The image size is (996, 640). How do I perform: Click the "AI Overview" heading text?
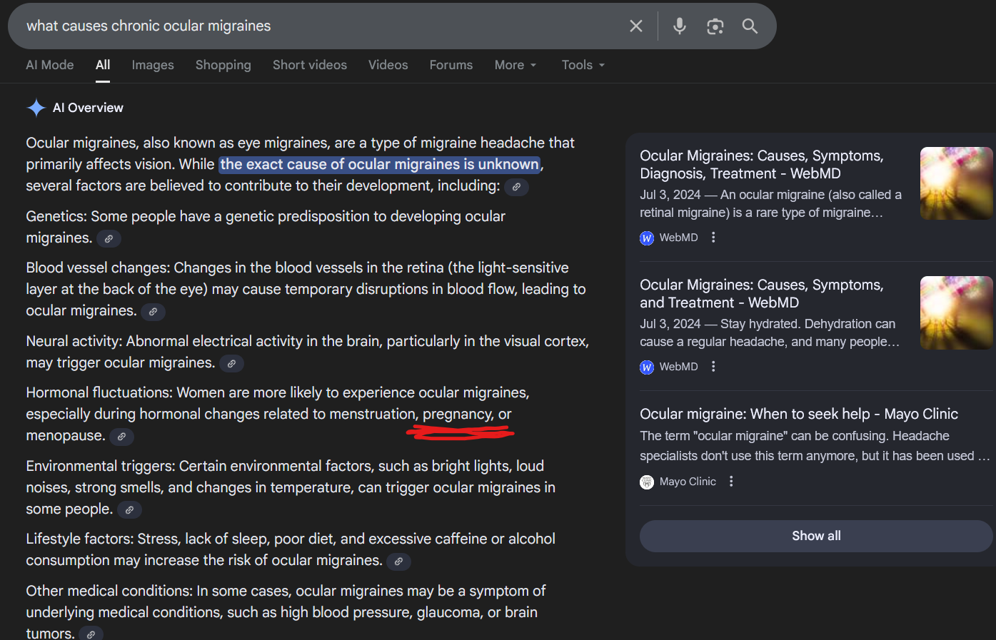[x=88, y=108]
